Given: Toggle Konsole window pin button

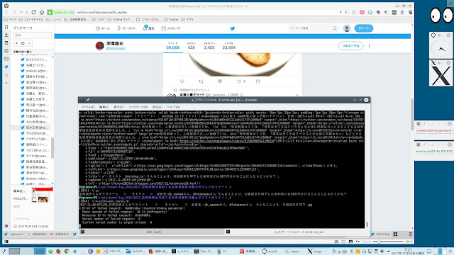Looking at the screenshot, I should pyautogui.click(x=88, y=100).
